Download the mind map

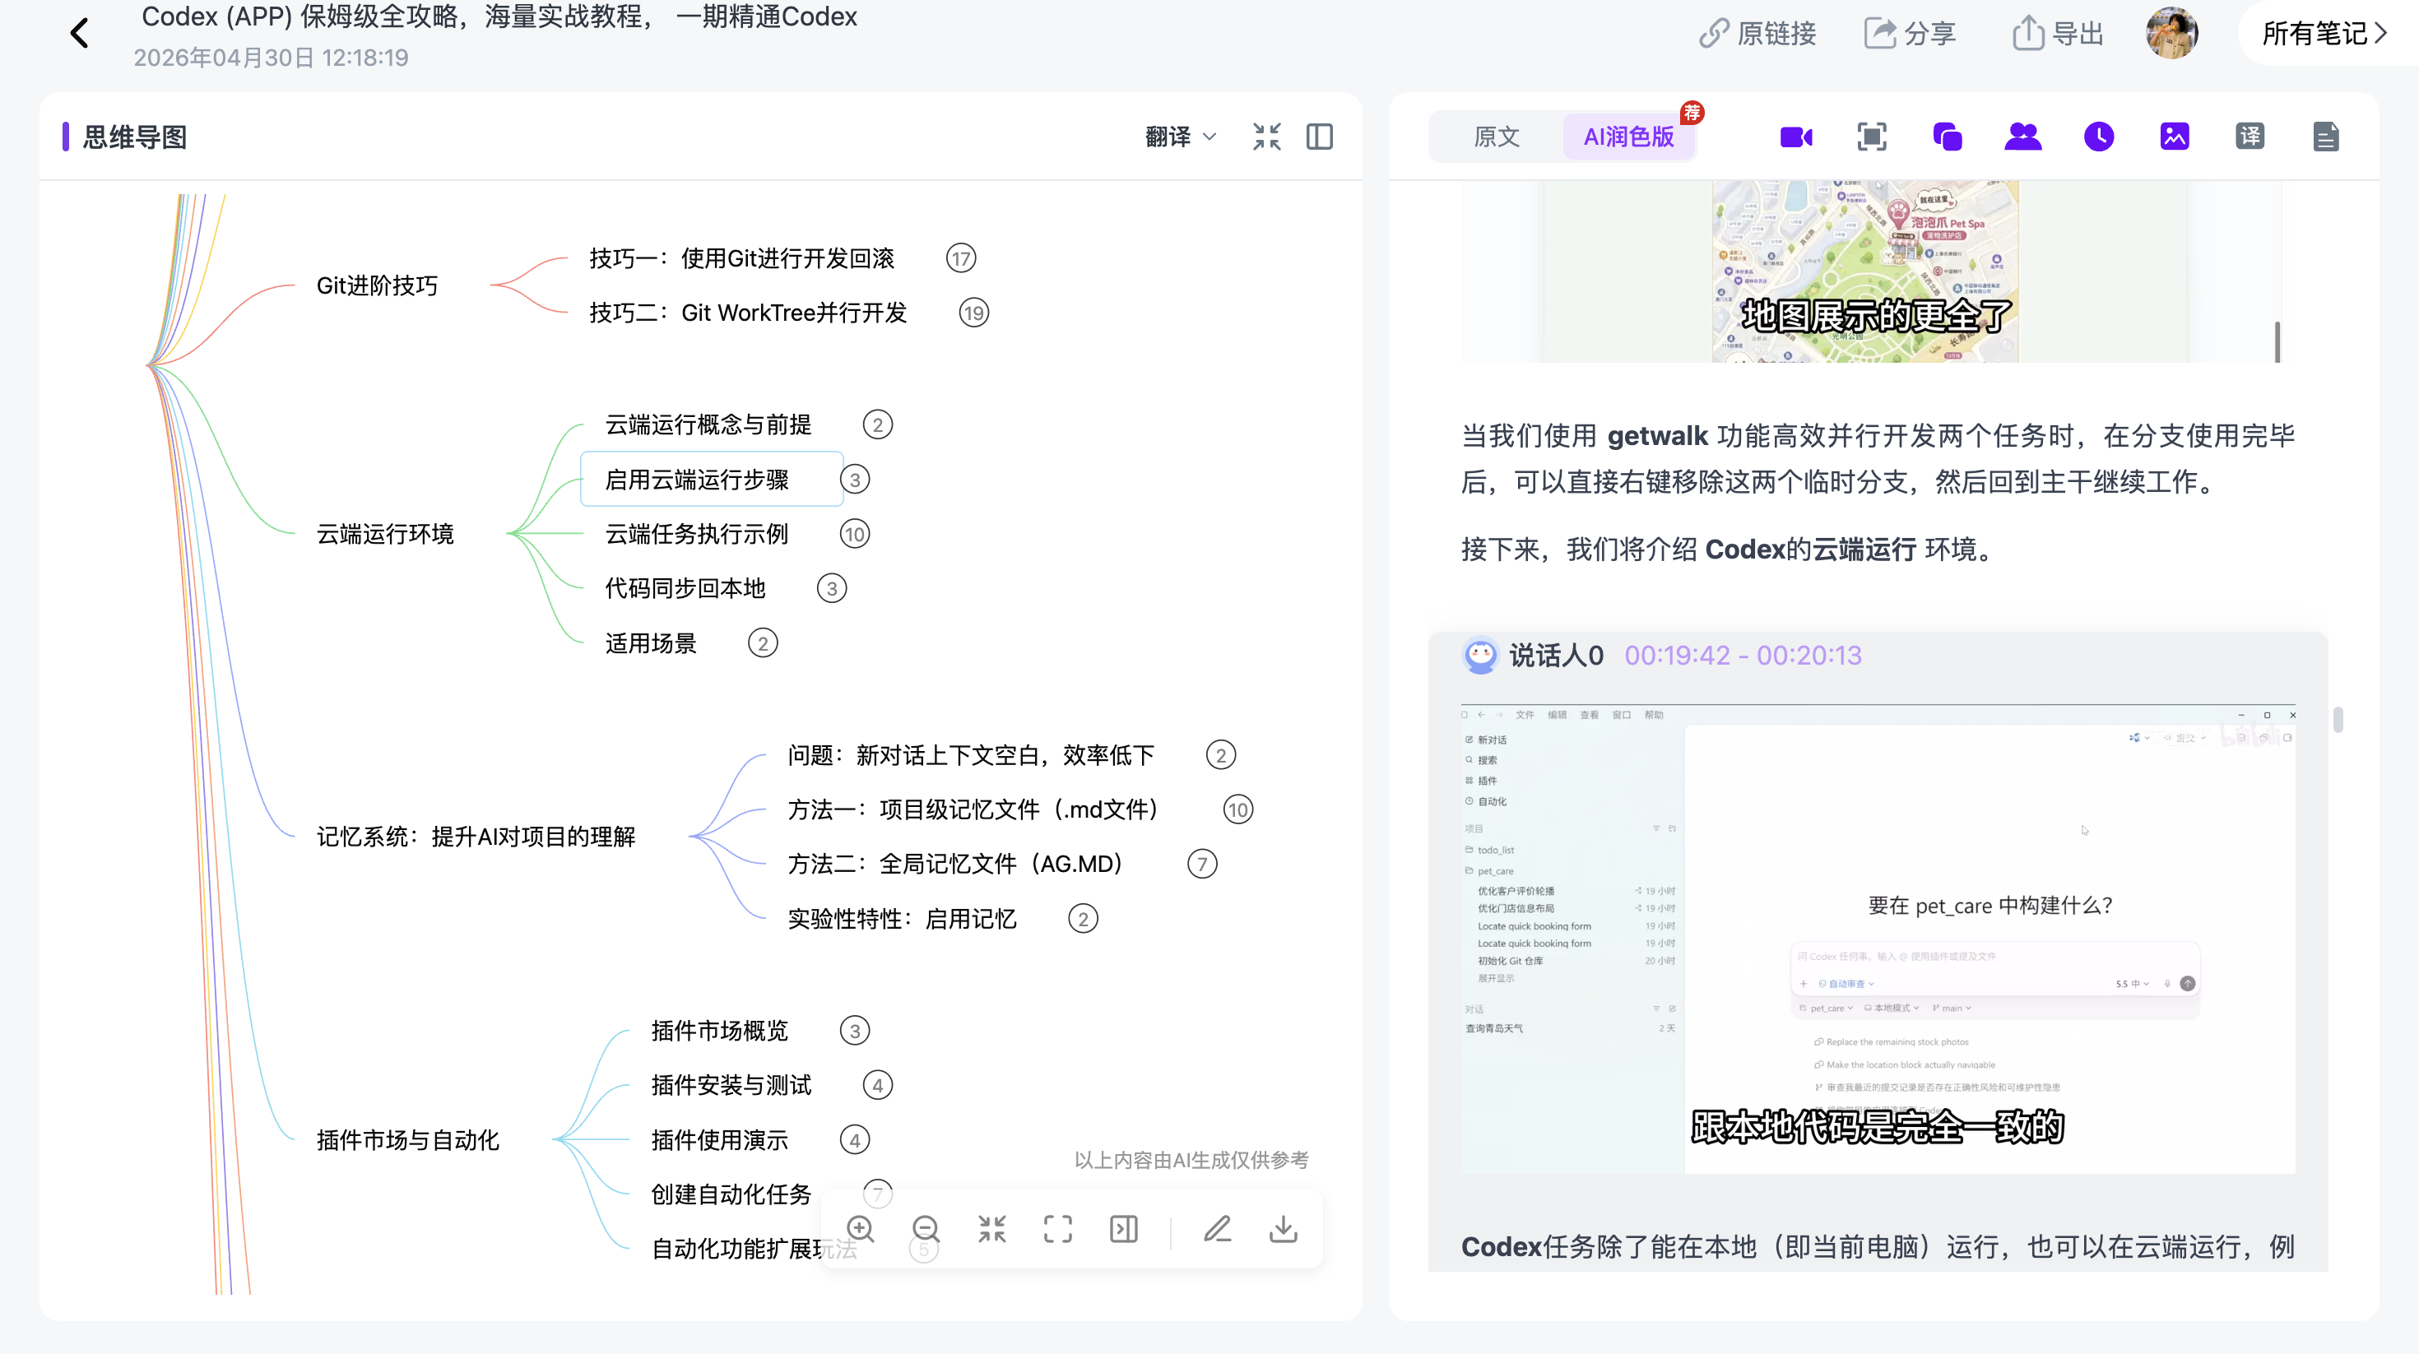tap(1284, 1229)
